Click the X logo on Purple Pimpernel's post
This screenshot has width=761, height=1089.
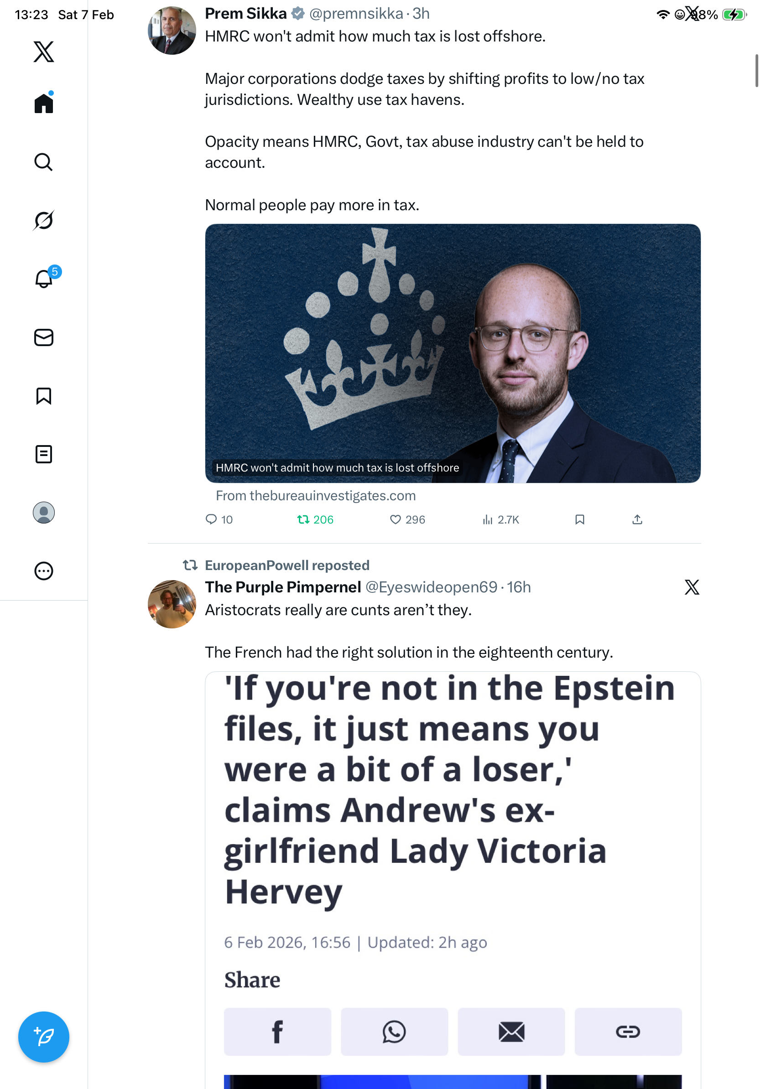692,587
